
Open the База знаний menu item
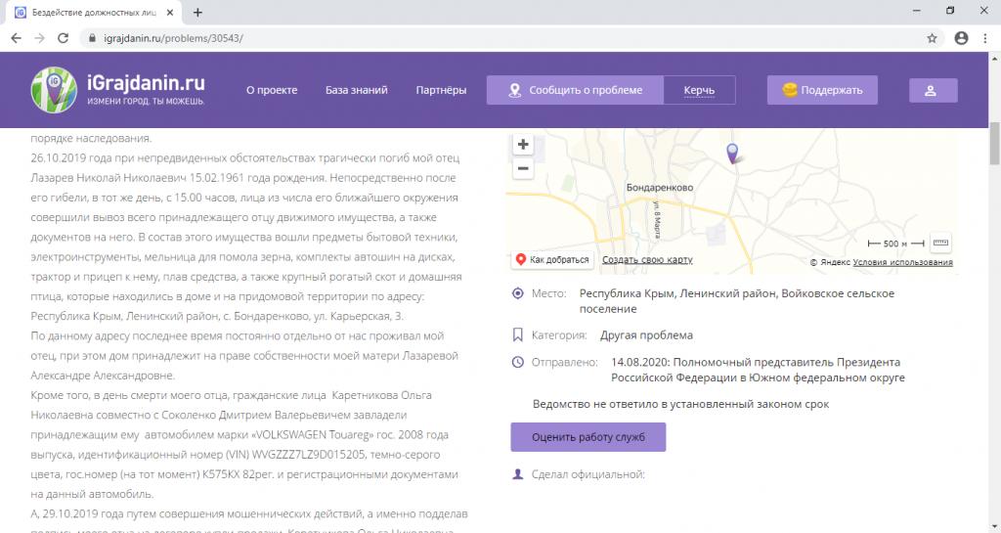pyautogui.click(x=356, y=90)
